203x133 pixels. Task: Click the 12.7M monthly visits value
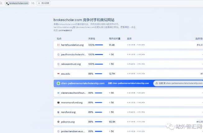point(112,74)
